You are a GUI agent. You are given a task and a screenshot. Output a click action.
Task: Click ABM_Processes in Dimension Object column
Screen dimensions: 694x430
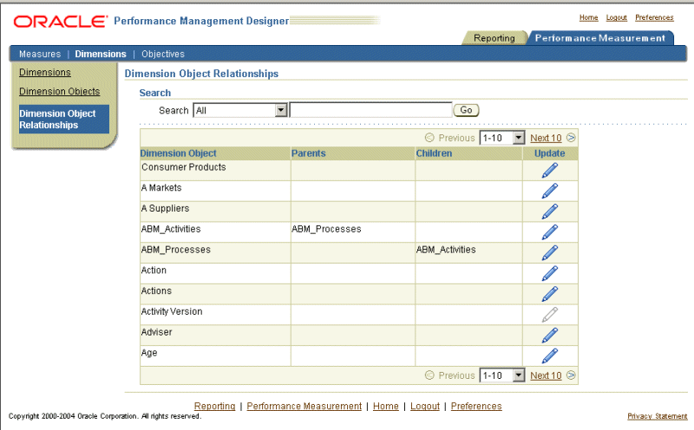coord(176,250)
